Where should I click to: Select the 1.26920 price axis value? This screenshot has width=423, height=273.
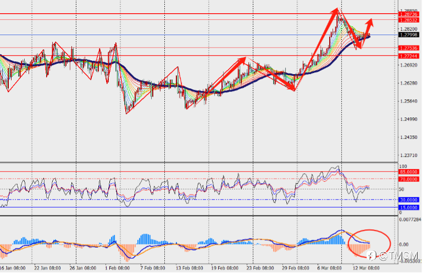[x=409, y=65]
